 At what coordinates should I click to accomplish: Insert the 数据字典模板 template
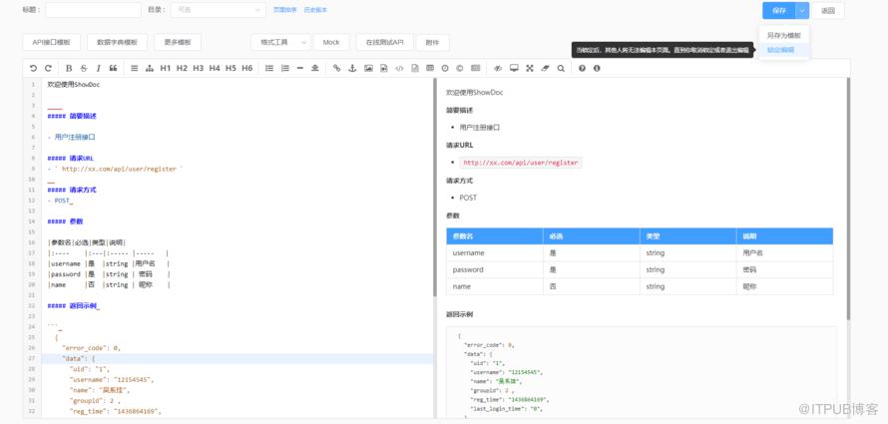117,42
